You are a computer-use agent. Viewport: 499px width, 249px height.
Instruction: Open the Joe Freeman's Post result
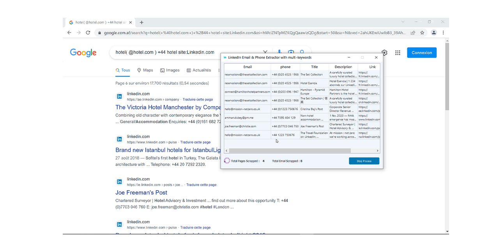click(141, 193)
